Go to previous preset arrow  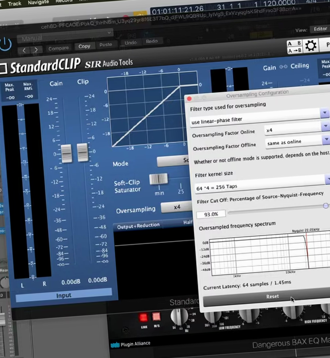coord(24,50)
